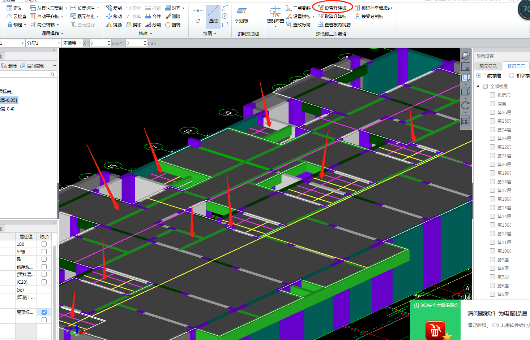Switch to 楼层显示 tab
Screen dimensions: 530x340
[516, 66]
